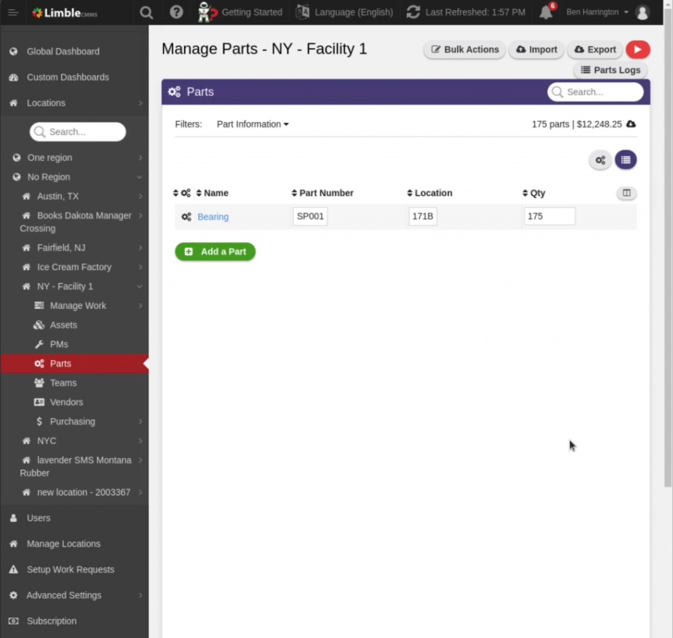Sort by the gears icon column

click(x=182, y=193)
